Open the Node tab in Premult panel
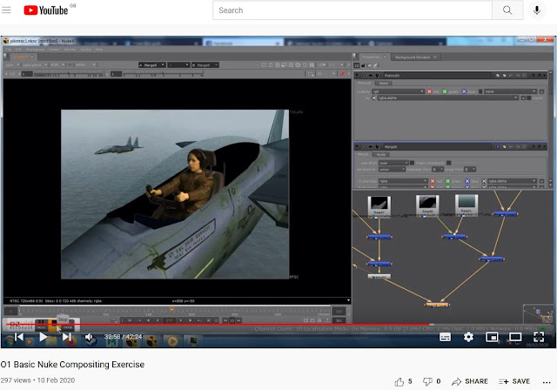This screenshot has height=390, width=557. (384, 83)
